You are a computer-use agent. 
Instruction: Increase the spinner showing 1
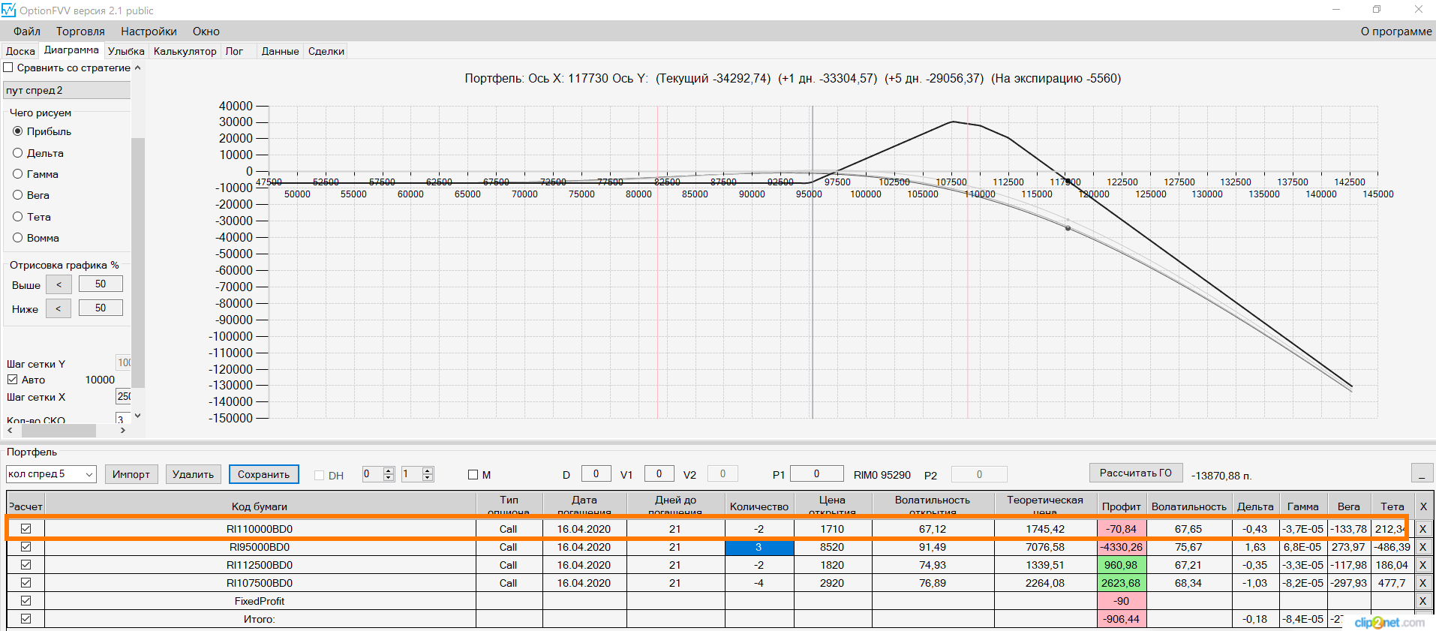click(x=428, y=470)
